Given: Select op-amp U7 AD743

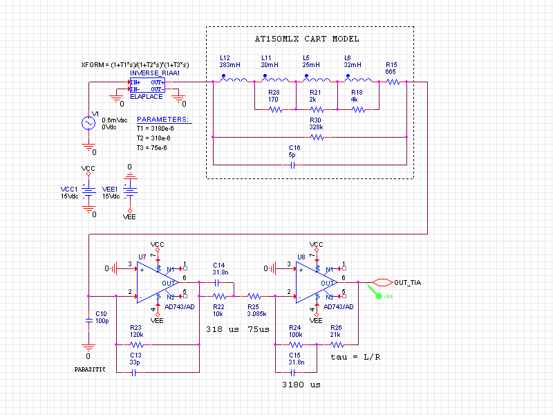Looking at the screenshot, I should pos(158,283).
